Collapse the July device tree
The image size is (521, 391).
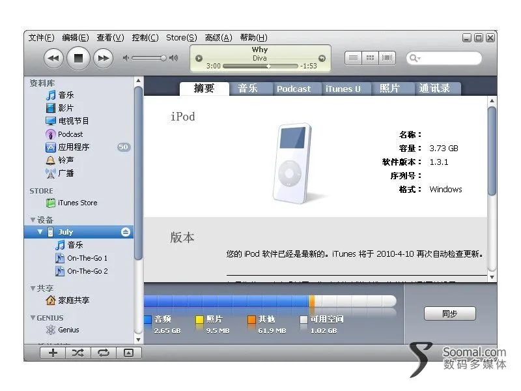click(40, 232)
